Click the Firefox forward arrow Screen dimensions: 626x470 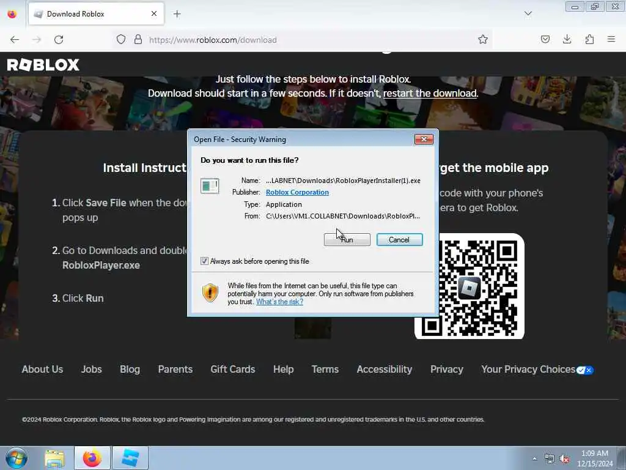point(37,40)
